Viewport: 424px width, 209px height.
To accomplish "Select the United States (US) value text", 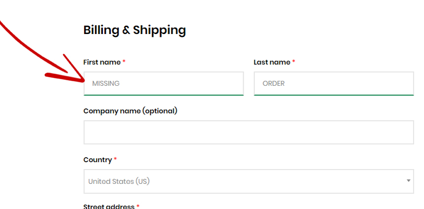I will pyautogui.click(x=119, y=181).
